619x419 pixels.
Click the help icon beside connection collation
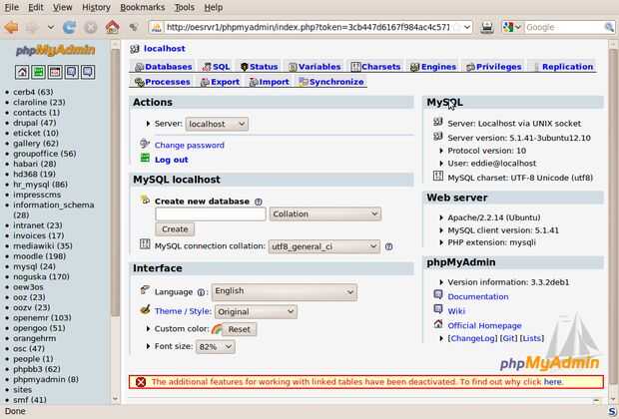coord(388,246)
